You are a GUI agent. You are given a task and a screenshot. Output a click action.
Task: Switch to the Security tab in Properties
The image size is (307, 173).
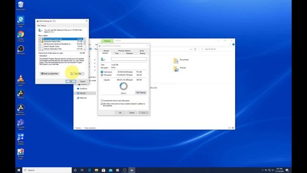106,50
